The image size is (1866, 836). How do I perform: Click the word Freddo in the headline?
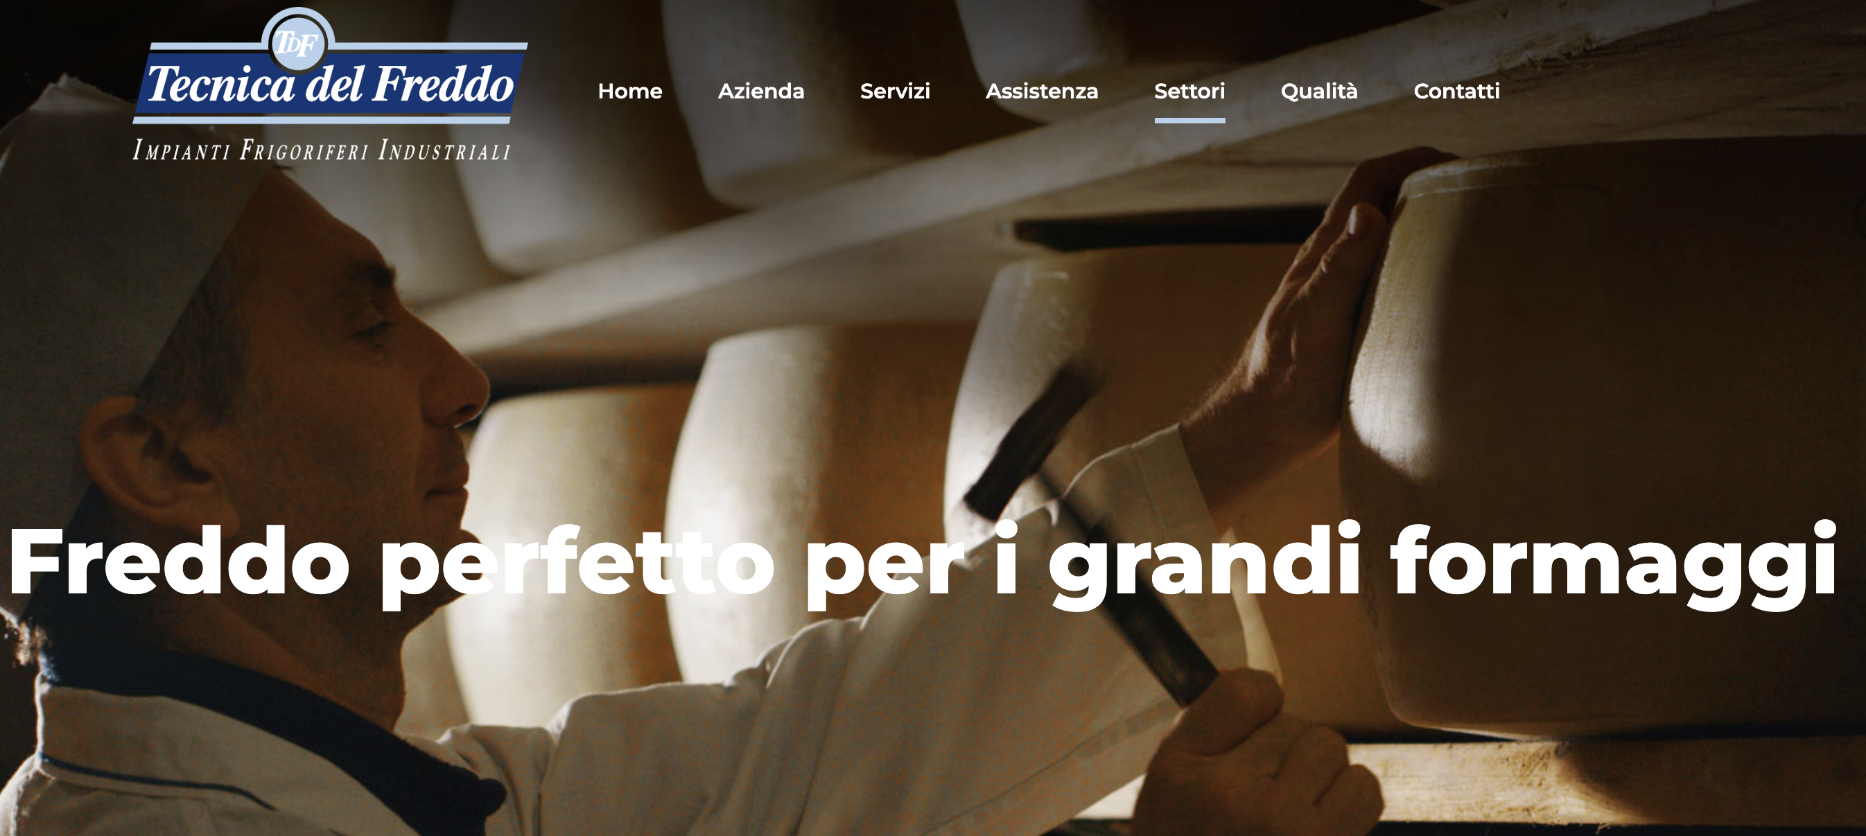[179, 560]
